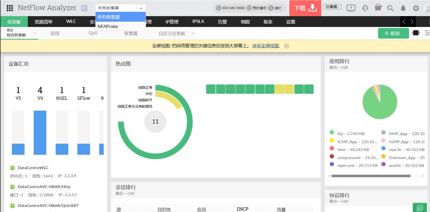Select 所有收集器 option in dropdown list
Viewport: 430px width, 212px height.
[121, 17]
